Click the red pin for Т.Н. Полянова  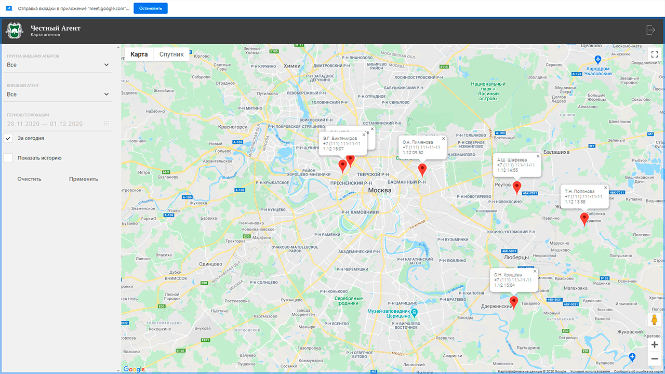(x=584, y=219)
